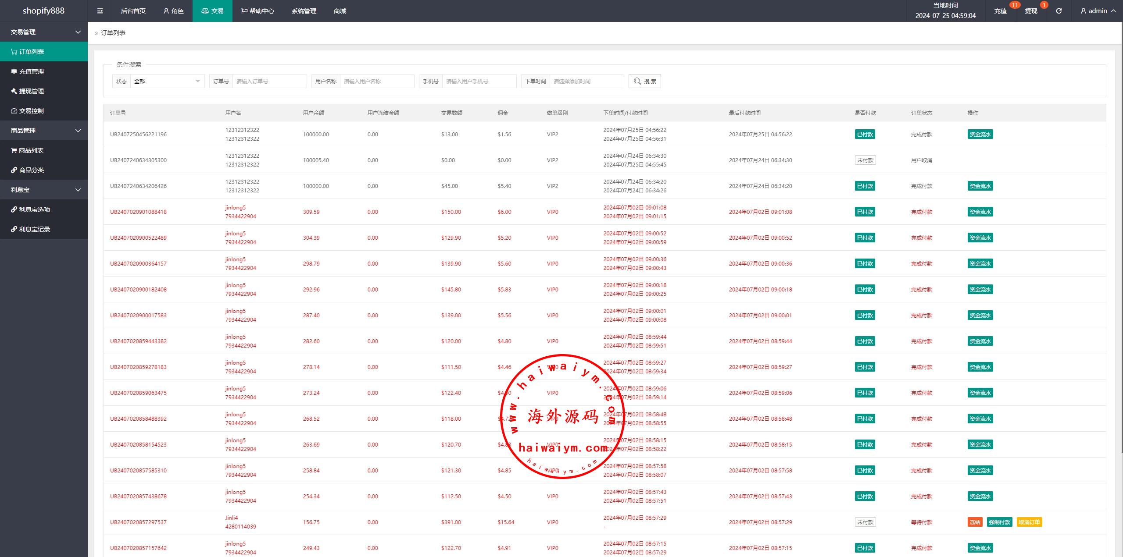The image size is (1123, 557).
Task: Click the refresh icon in top bar
Action: (x=1059, y=11)
